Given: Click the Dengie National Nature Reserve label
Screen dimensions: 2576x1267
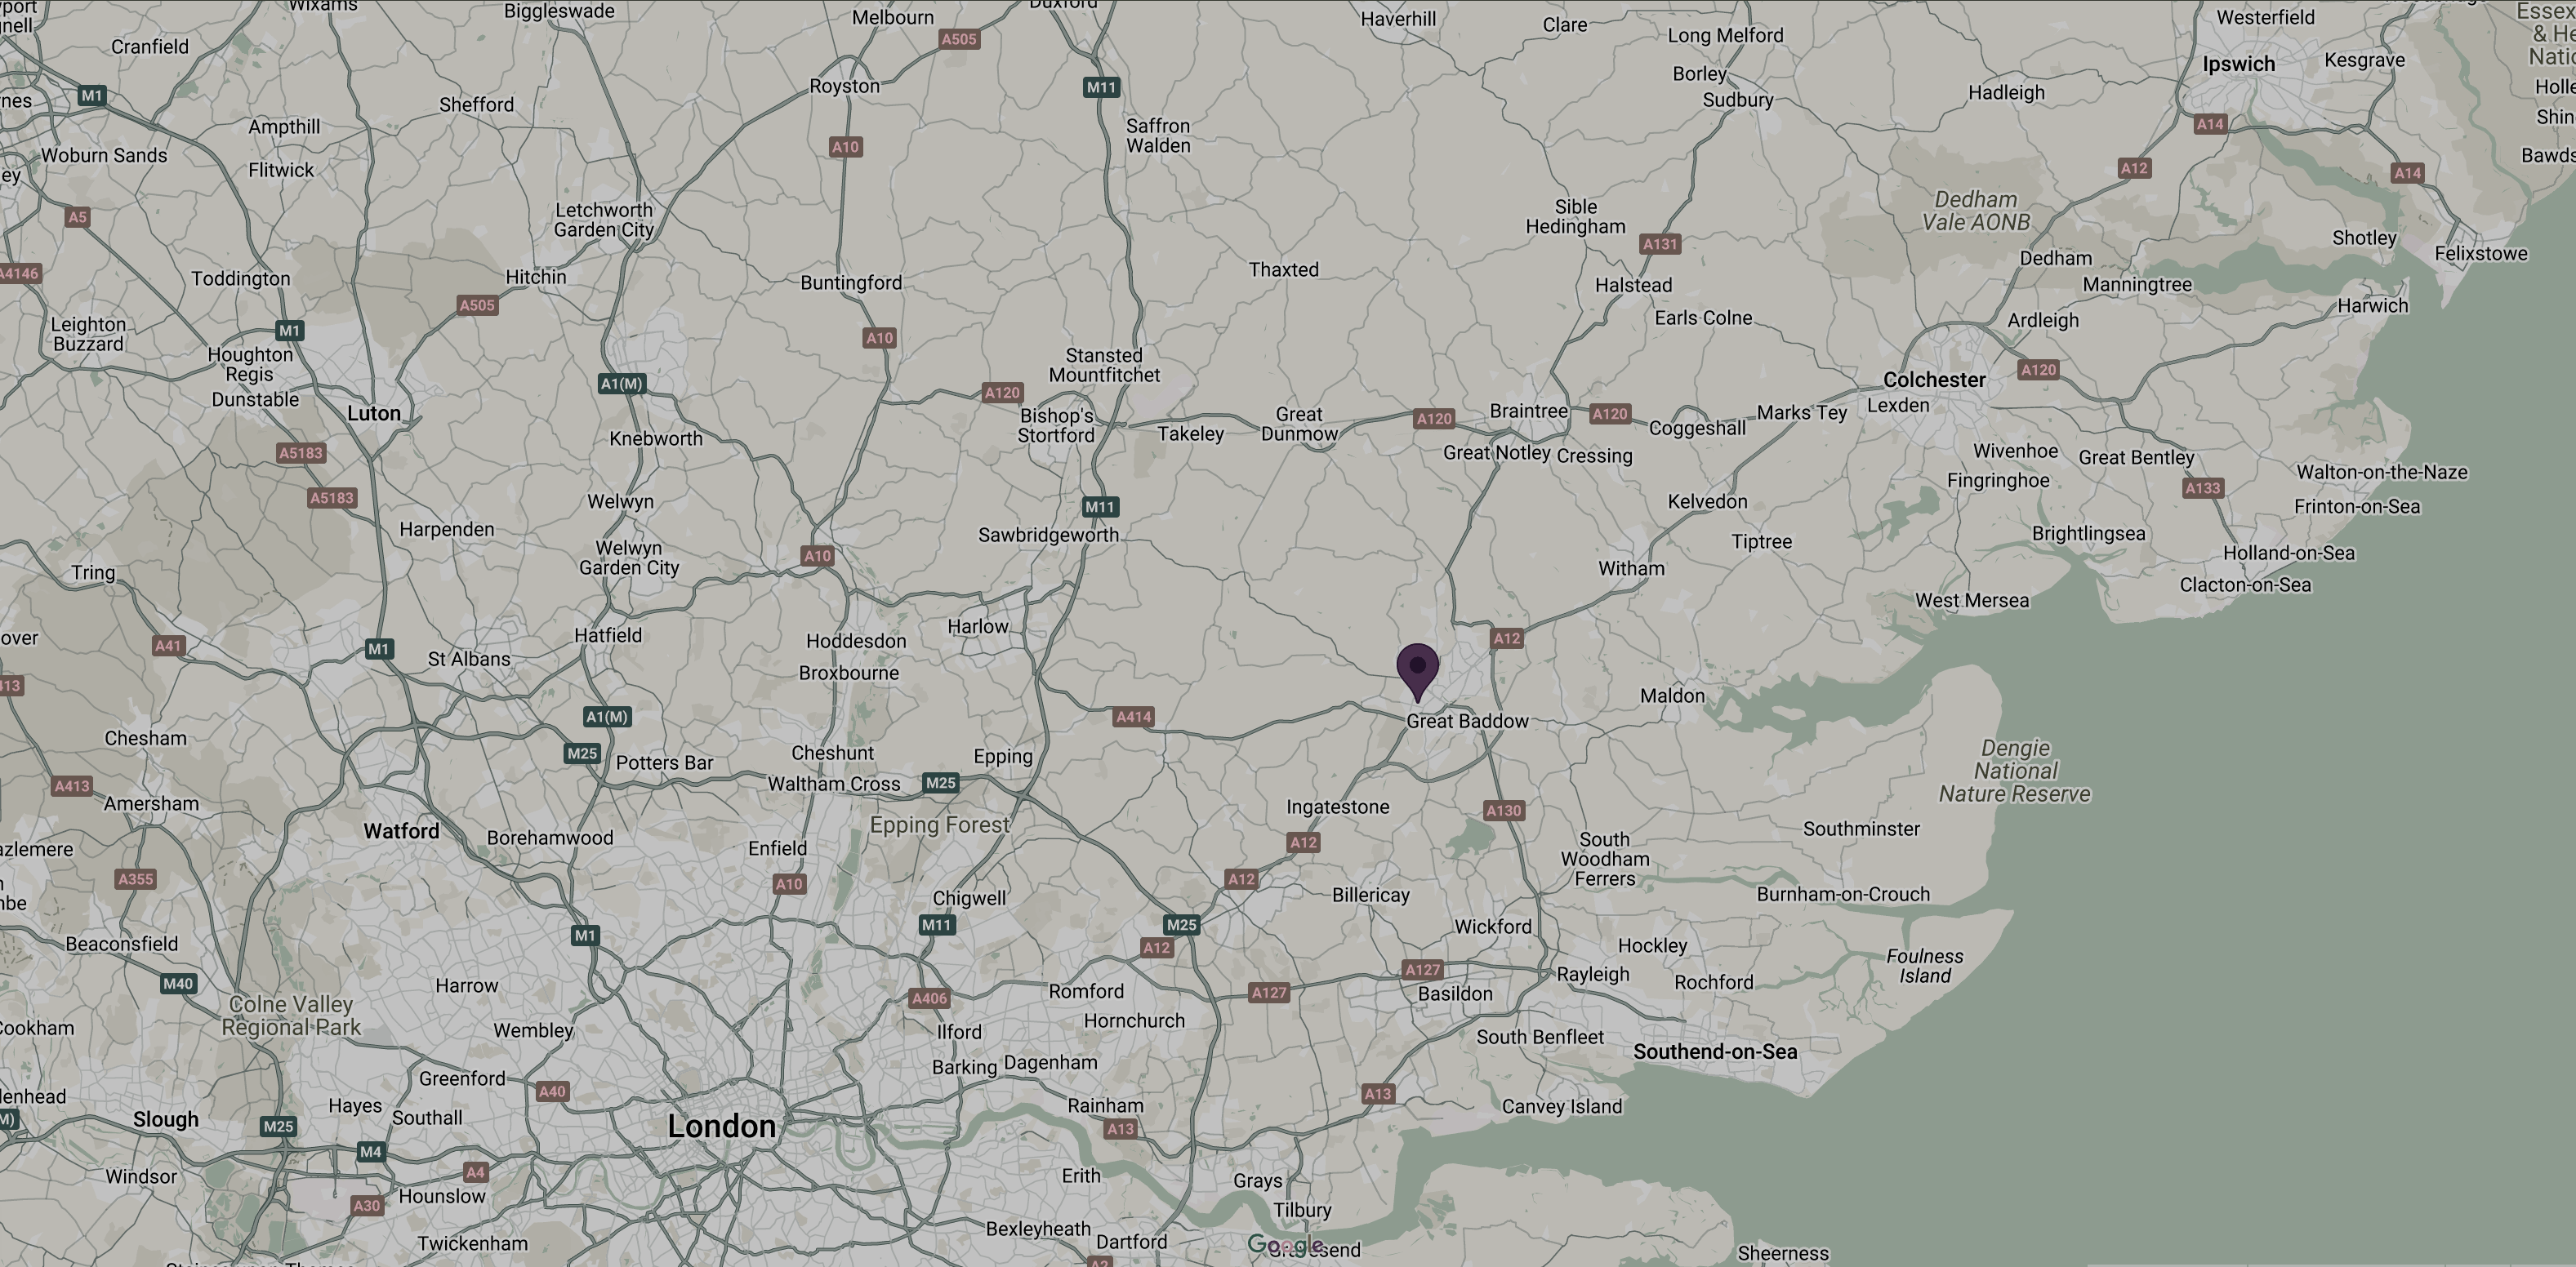Looking at the screenshot, I should click(2015, 771).
